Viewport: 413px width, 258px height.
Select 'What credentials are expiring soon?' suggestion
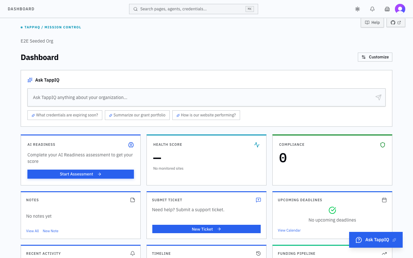[65, 115]
